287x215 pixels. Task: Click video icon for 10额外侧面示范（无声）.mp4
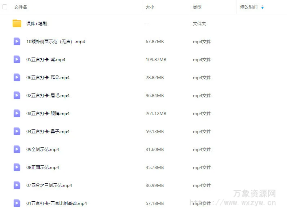tap(17, 41)
